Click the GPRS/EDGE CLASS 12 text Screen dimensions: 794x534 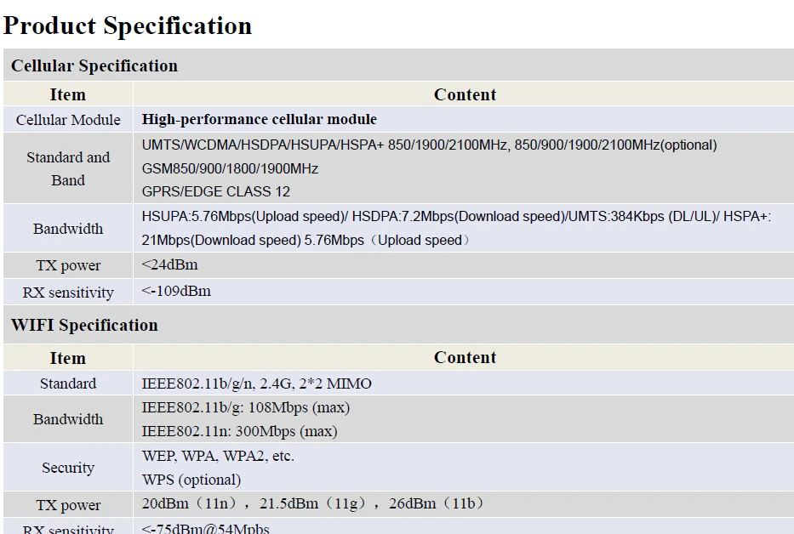215,192
